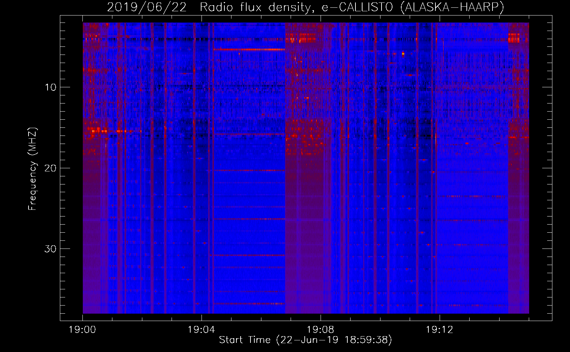Click the '30' frequency tick label
This screenshot has height=352, width=570.
pyautogui.click(x=51, y=249)
